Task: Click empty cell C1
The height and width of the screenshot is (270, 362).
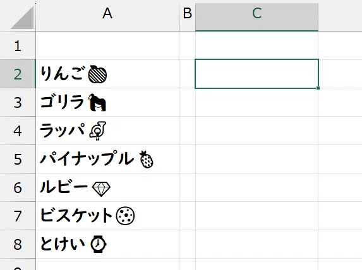Action: click(x=256, y=45)
